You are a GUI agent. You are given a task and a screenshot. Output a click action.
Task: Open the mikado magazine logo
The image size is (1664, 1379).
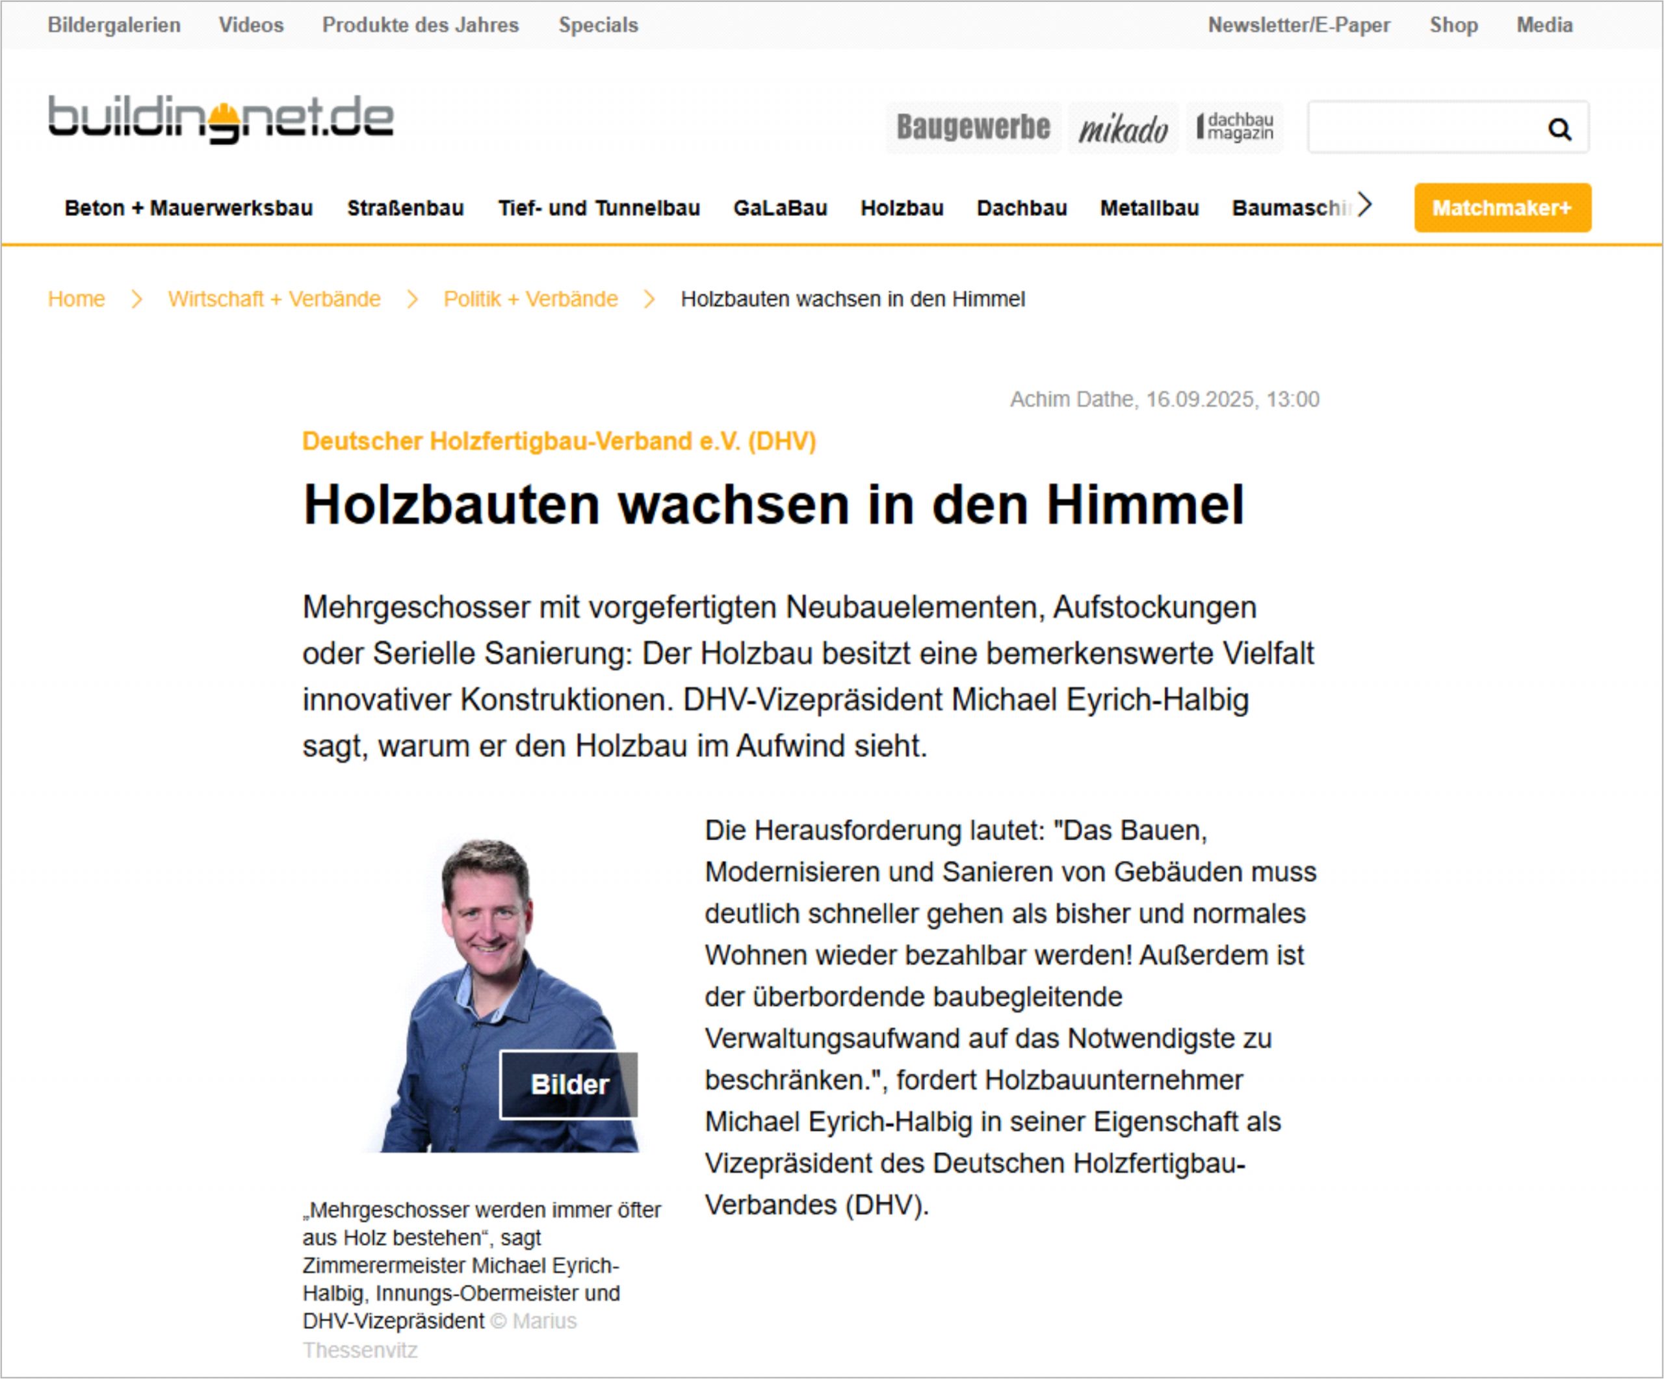[1122, 128]
